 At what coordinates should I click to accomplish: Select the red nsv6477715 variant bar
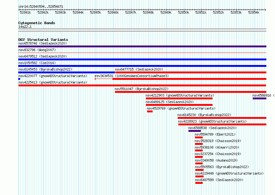pos(191,72)
